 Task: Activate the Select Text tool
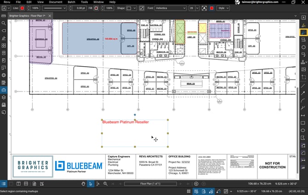pos(98,184)
